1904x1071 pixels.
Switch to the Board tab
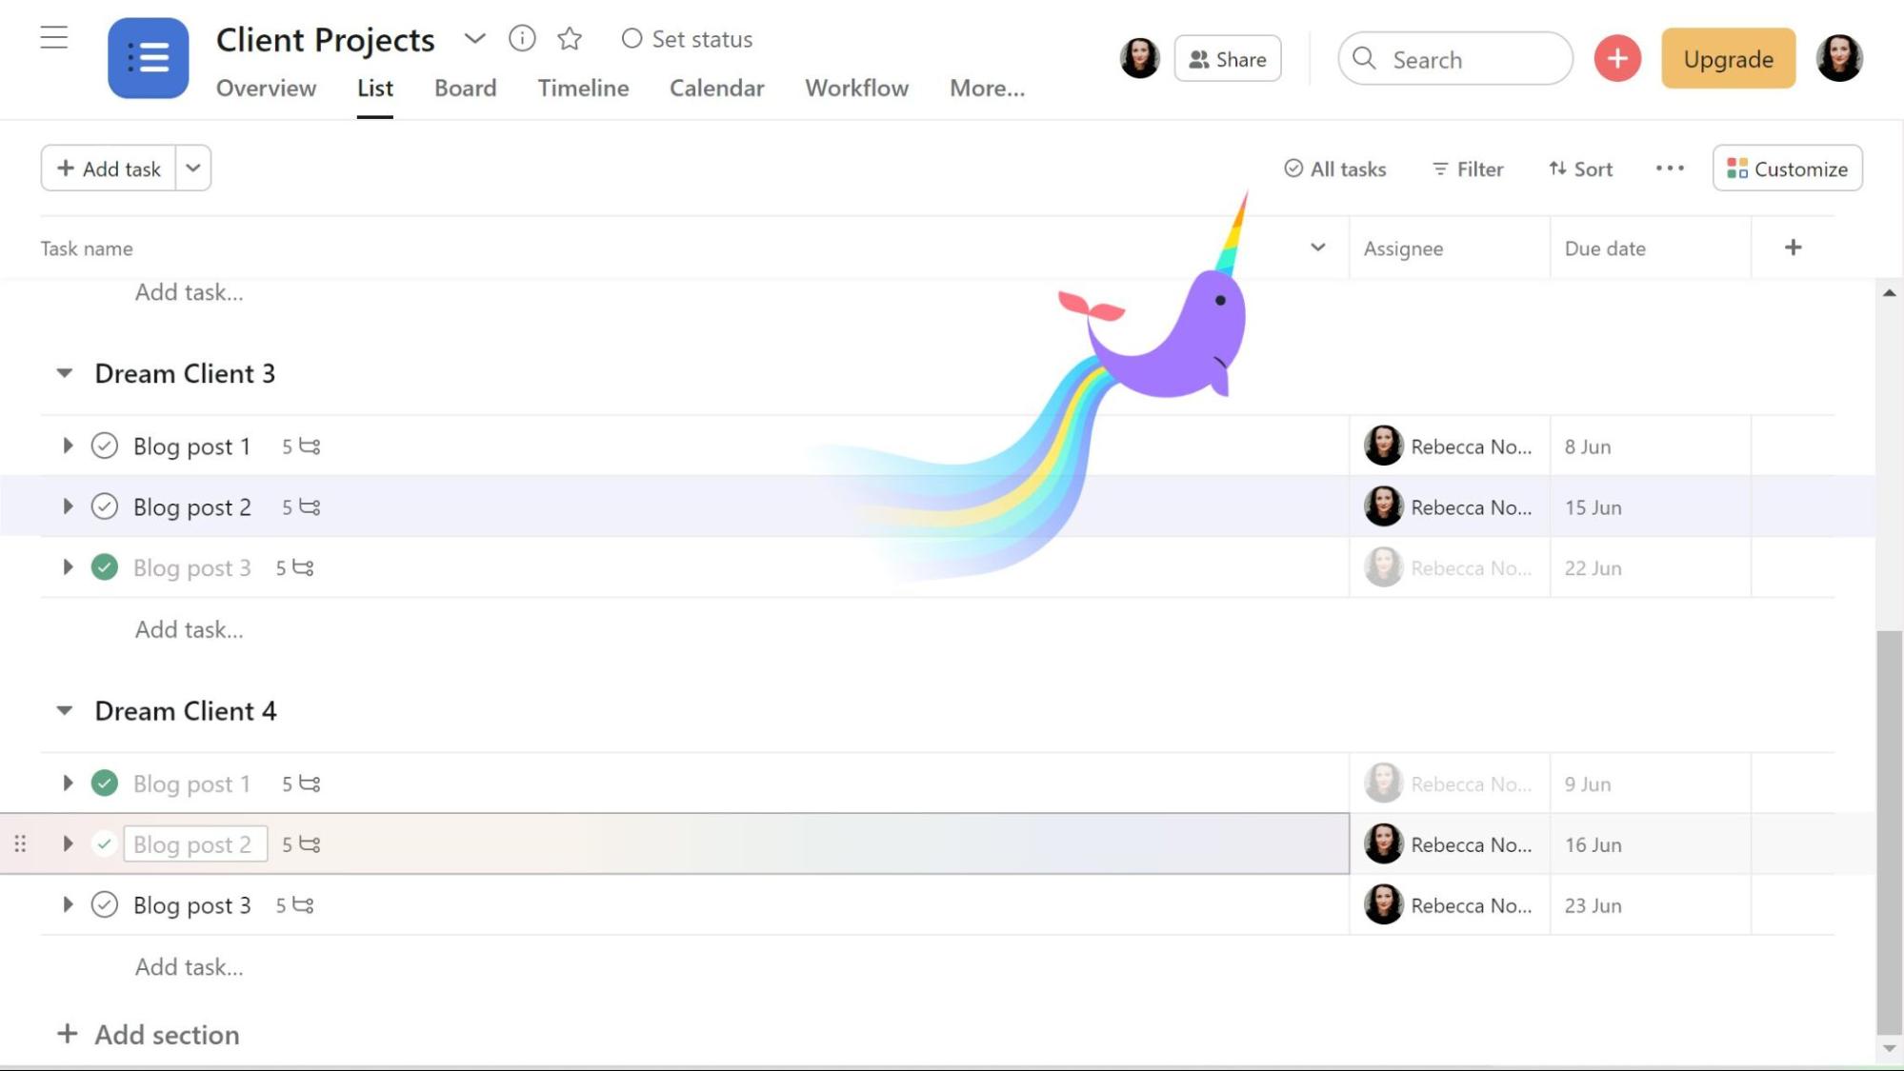coord(465,88)
